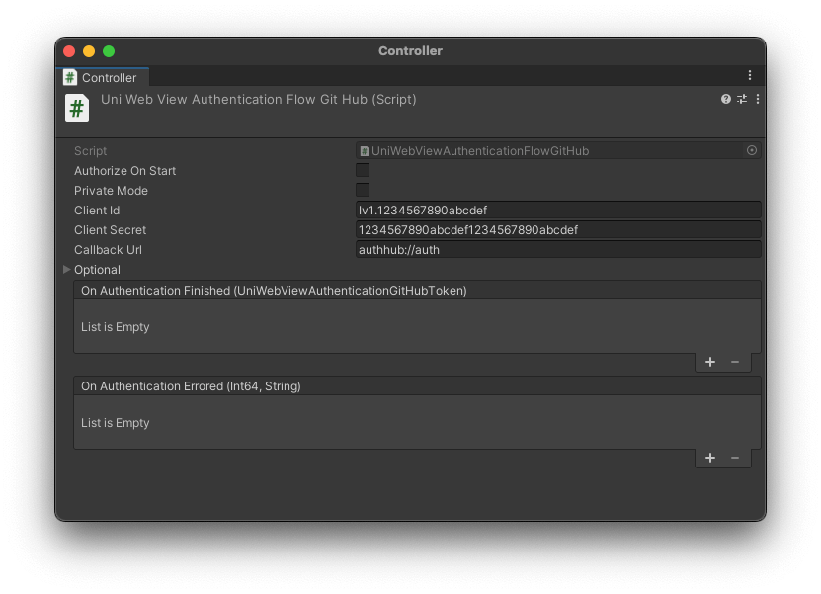Screen dimensions: 821x594
Task: Click the large script icon in header
Action: 77,108
